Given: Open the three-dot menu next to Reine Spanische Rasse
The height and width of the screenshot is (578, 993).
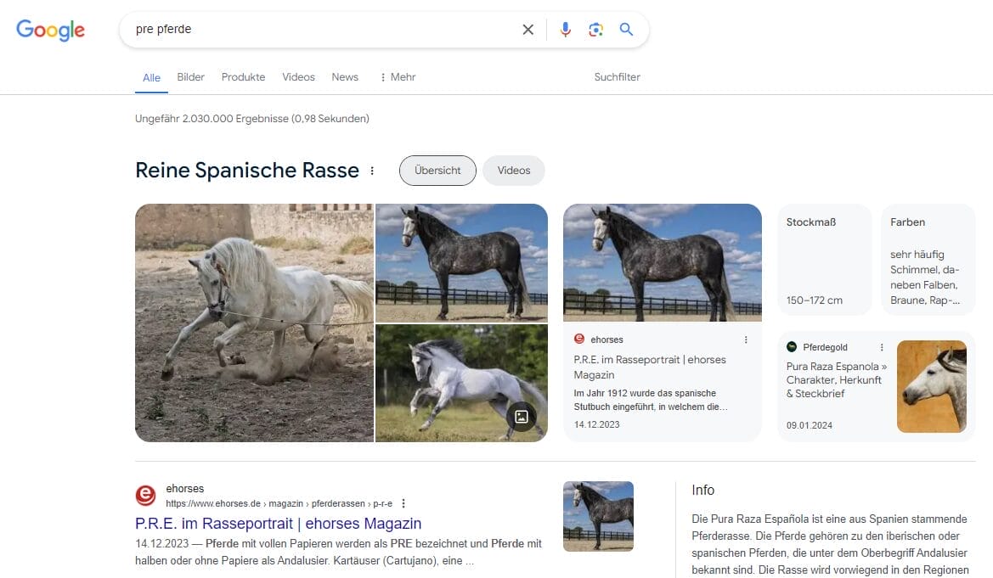Looking at the screenshot, I should click(x=372, y=171).
